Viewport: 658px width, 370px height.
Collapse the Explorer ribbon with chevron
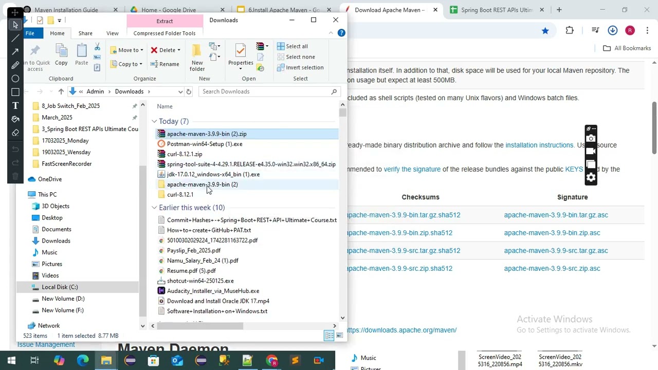(x=331, y=33)
